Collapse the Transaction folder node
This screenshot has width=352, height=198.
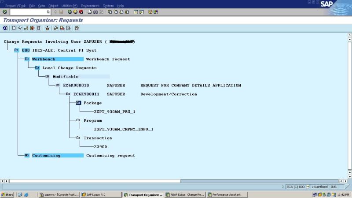point(78,138)
